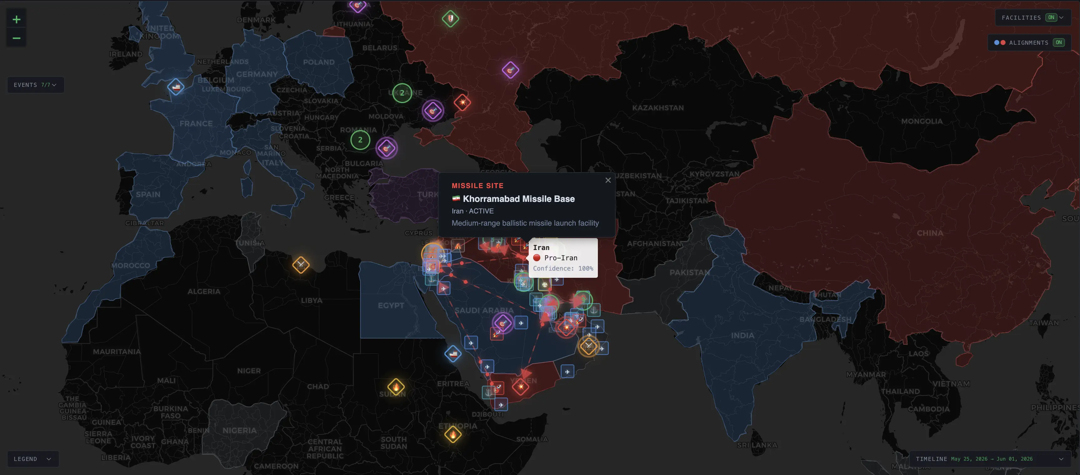Click the red explosion marker in eastern Ukraine
Screen dimensions: 1080x475
[x=462, y=102]
